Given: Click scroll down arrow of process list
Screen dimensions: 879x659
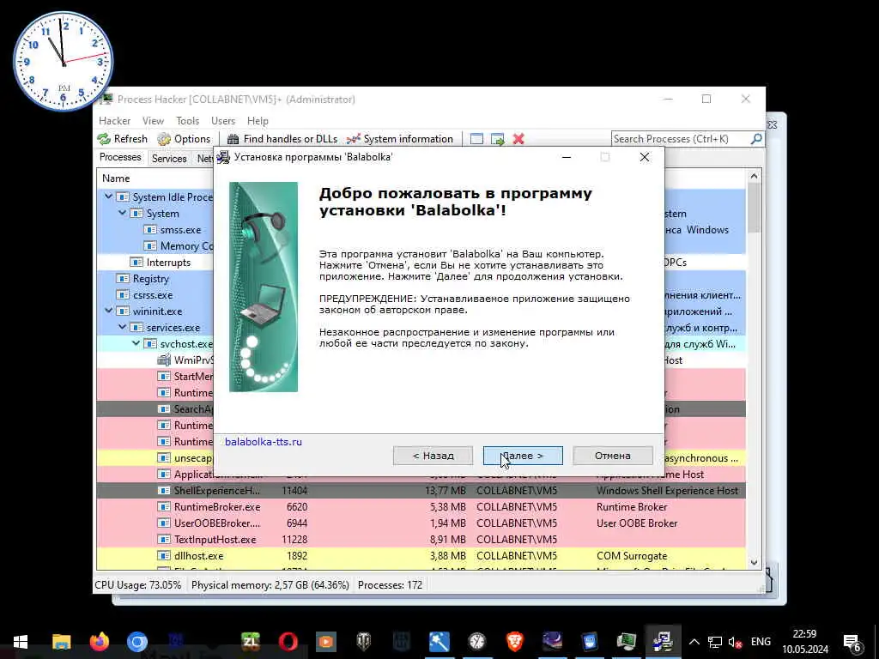Looking at the screenshot, I should coord(754,563).
